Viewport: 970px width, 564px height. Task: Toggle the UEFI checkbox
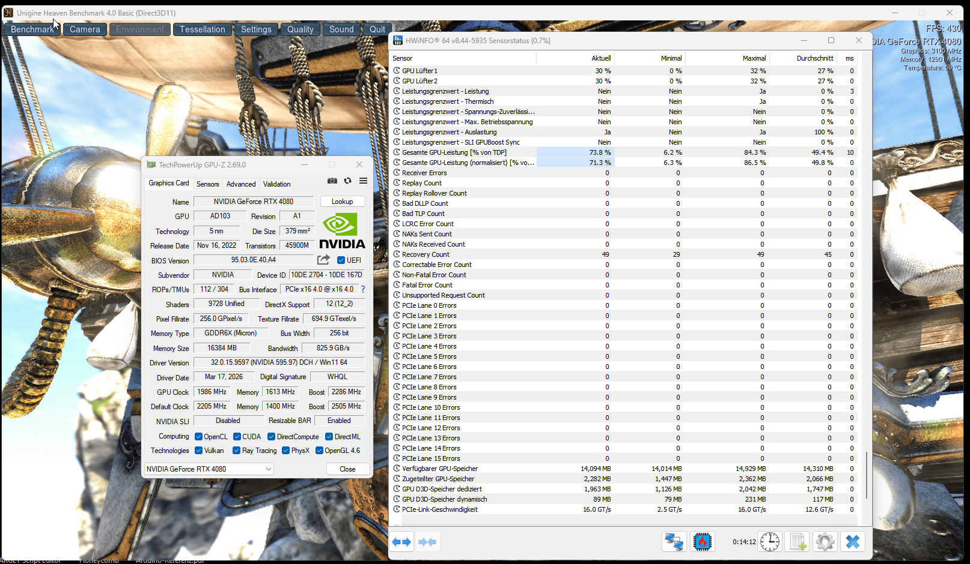[341, 260]
